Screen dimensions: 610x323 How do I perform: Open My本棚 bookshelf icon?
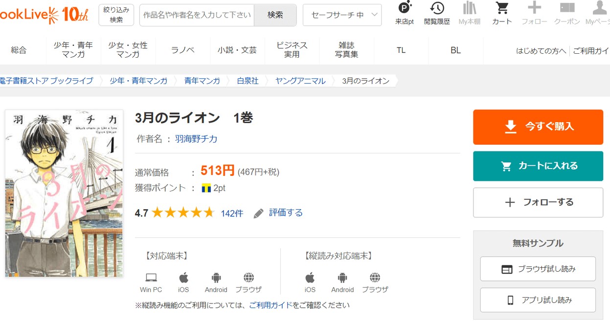[x=469, y=9]
